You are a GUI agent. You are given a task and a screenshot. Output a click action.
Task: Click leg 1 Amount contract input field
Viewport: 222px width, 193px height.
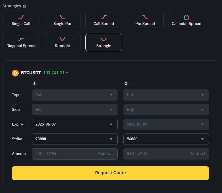pos(75,154)
